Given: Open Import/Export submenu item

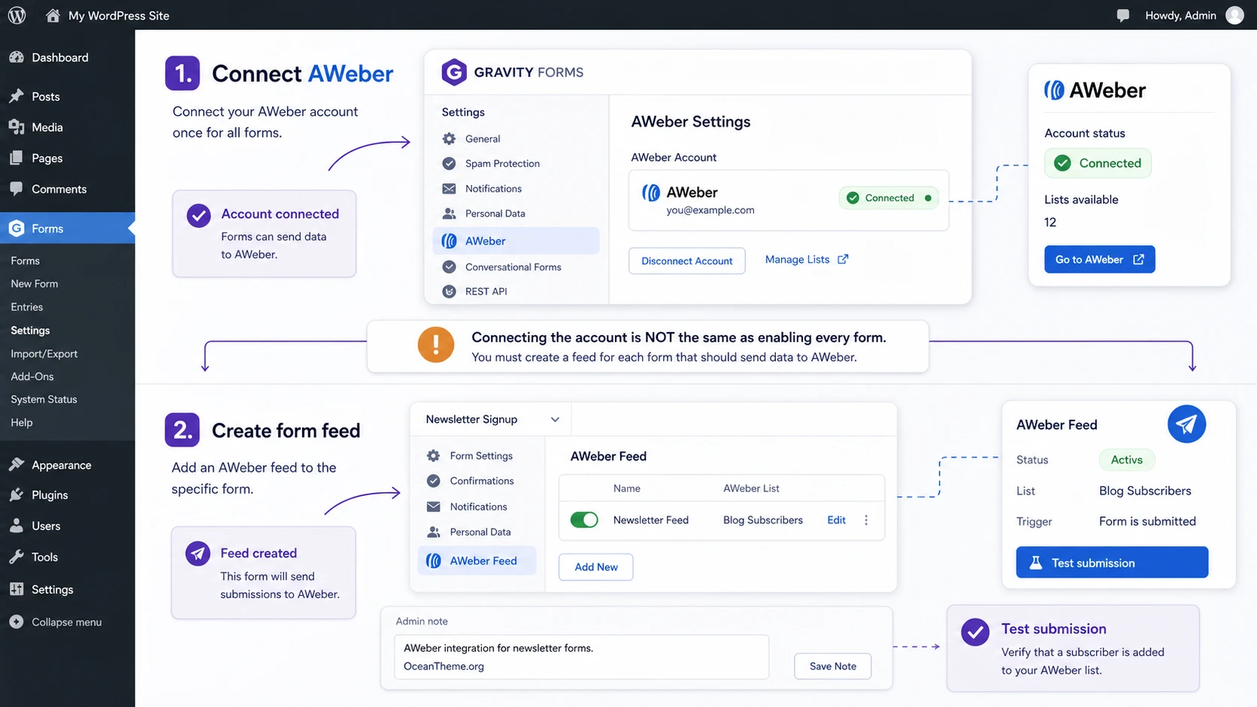Looking at the screenshot, I should [44, 354].
